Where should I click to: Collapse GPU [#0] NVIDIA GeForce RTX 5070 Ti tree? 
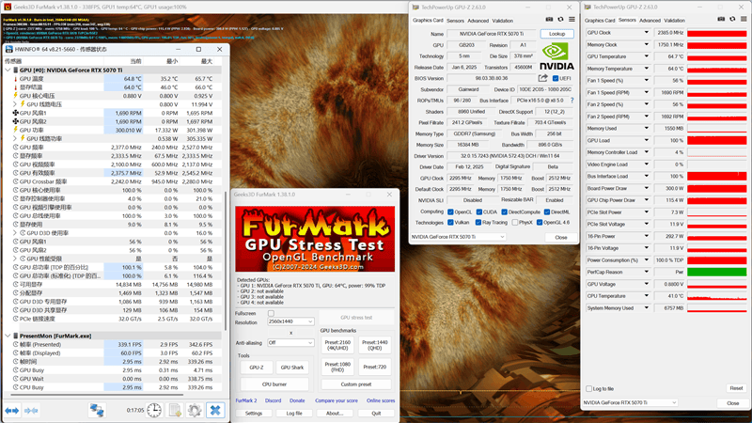pos(8,70)
